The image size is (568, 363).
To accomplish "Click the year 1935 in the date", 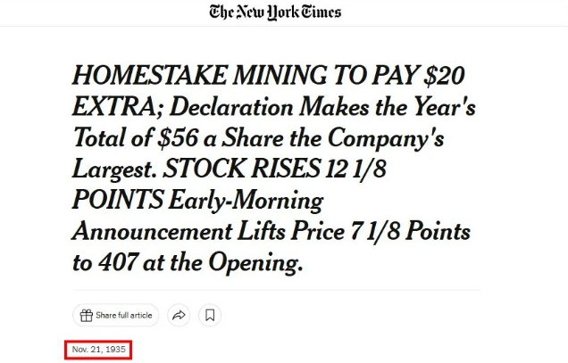I will click(x=115, y=350).
